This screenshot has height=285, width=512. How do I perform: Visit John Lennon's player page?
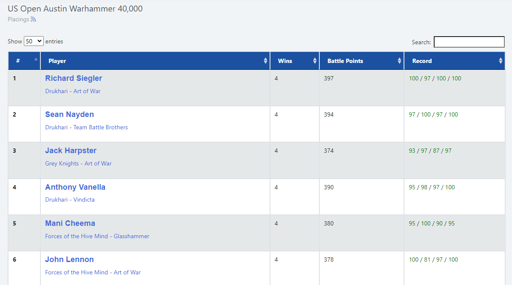pyautogui.click(x=69, y=259)
